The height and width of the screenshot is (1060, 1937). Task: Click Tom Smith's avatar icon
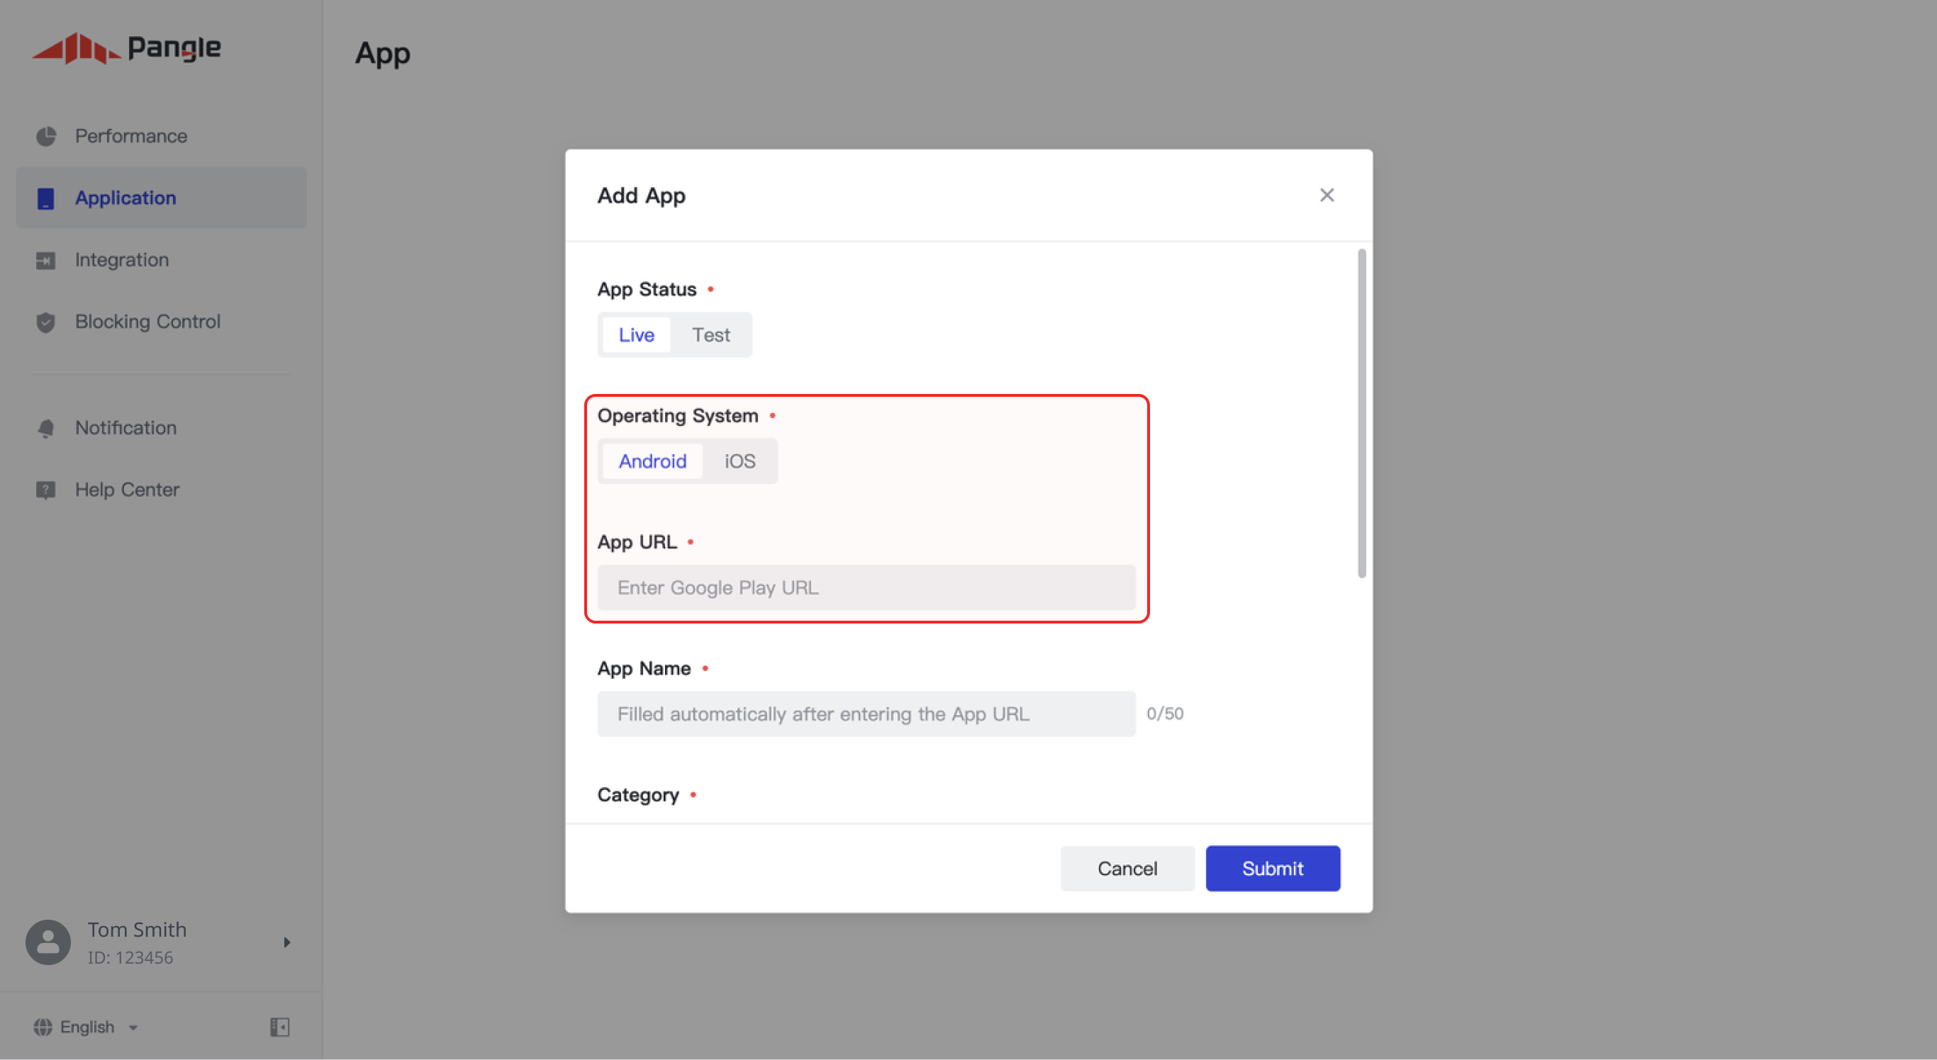click(x=48, y=942)
